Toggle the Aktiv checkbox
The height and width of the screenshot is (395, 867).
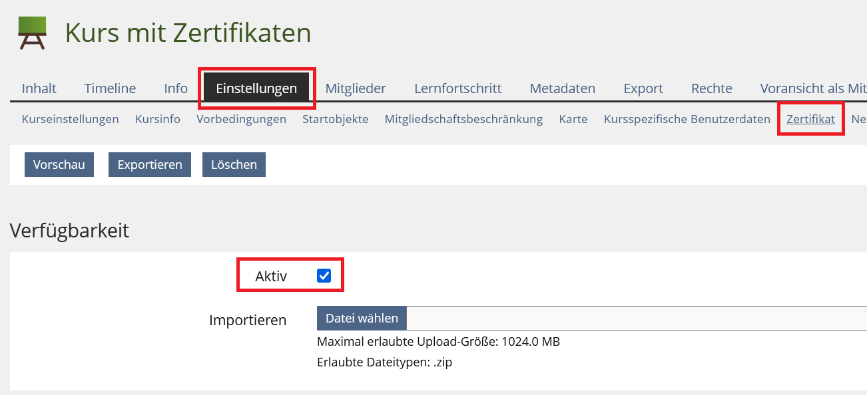324,276
